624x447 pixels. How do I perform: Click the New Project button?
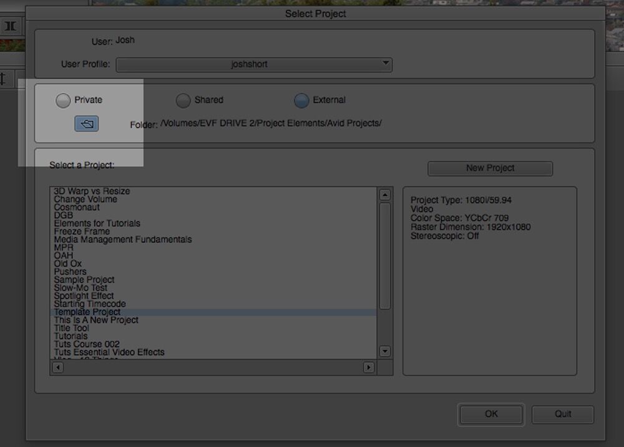tap(490, 168)
